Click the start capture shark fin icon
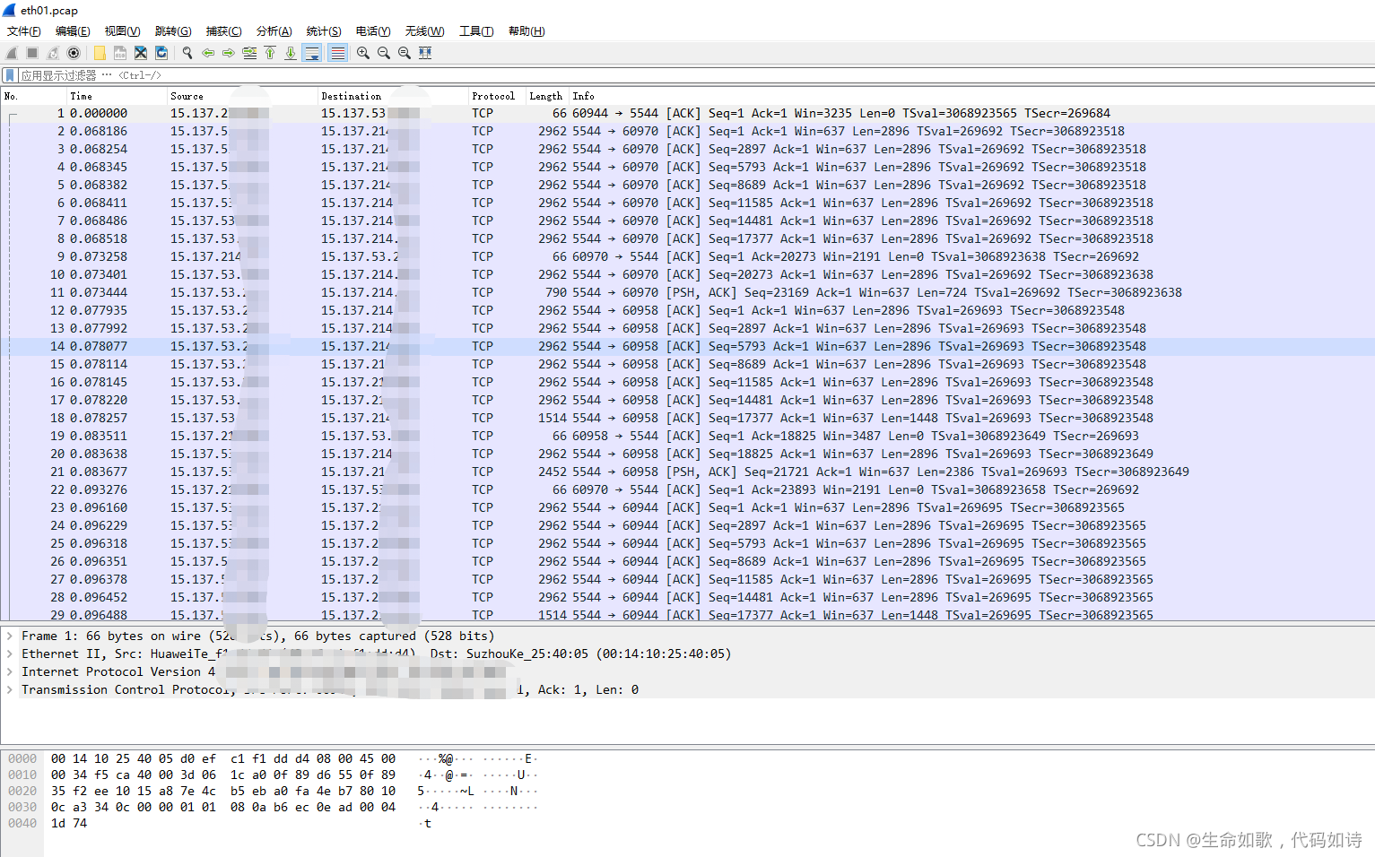Image resolution: width=1375 pixels, height=857 pixels. (x=12, y=53)
